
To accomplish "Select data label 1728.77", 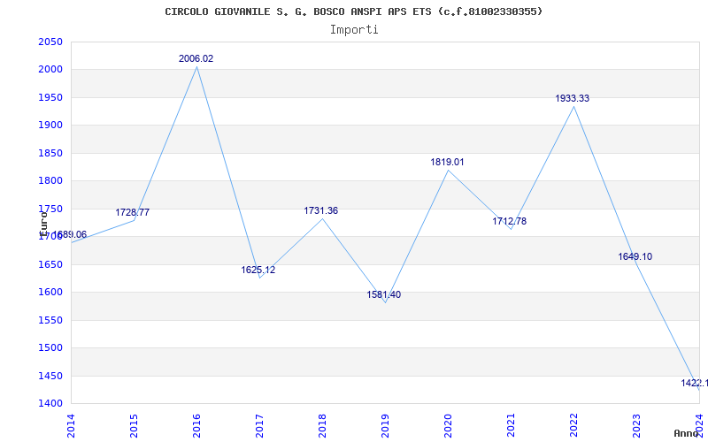I will point(132,212).
